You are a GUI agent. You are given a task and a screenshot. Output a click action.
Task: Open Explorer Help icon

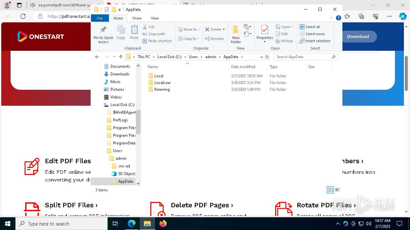pyautogui.click(x=338, y=18)
